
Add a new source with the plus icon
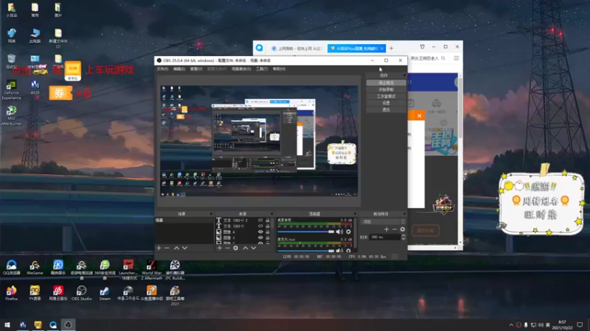click(x=220, y=248)
